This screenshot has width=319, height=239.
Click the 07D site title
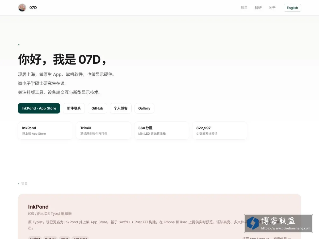33,8
